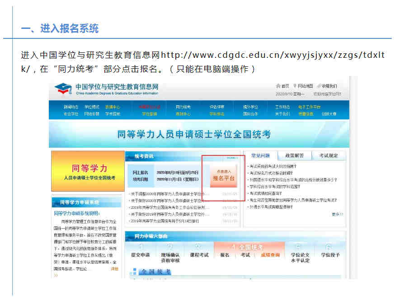
Task: Click the 同等学力申硕系统说明 heading link
Action: pyautogui.click(x=76, y=213)
